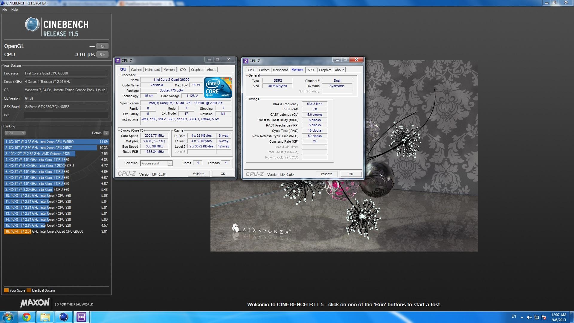Switch to Cinebench taskbar icon
574x323 pixels.
(x=63, y=317)
